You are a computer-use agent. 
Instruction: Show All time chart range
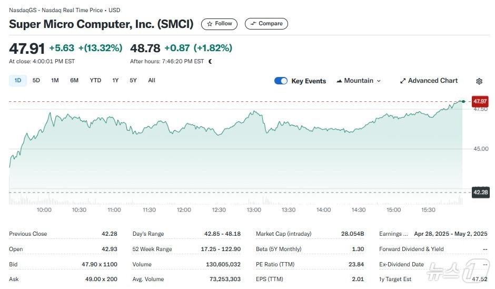pos(152,81)
